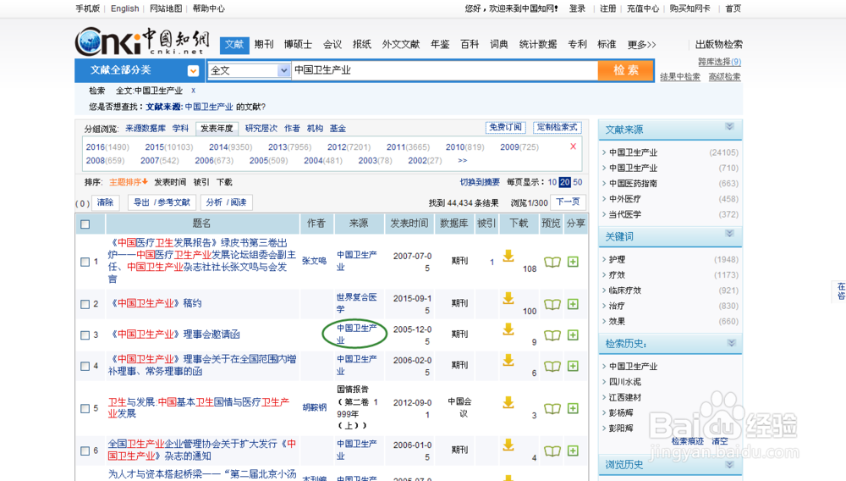This screenshot has width=846, height=481.
Task: Preview result 1 with its book icon
Action: (x=552, y=262)
